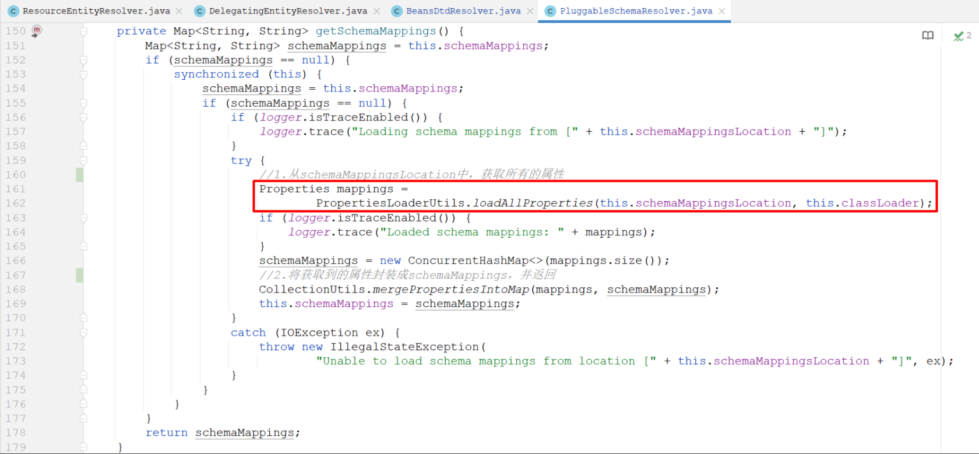Click the Chinese comment on line 160
This screenshot has width=979, height=454.
(412, 175)
